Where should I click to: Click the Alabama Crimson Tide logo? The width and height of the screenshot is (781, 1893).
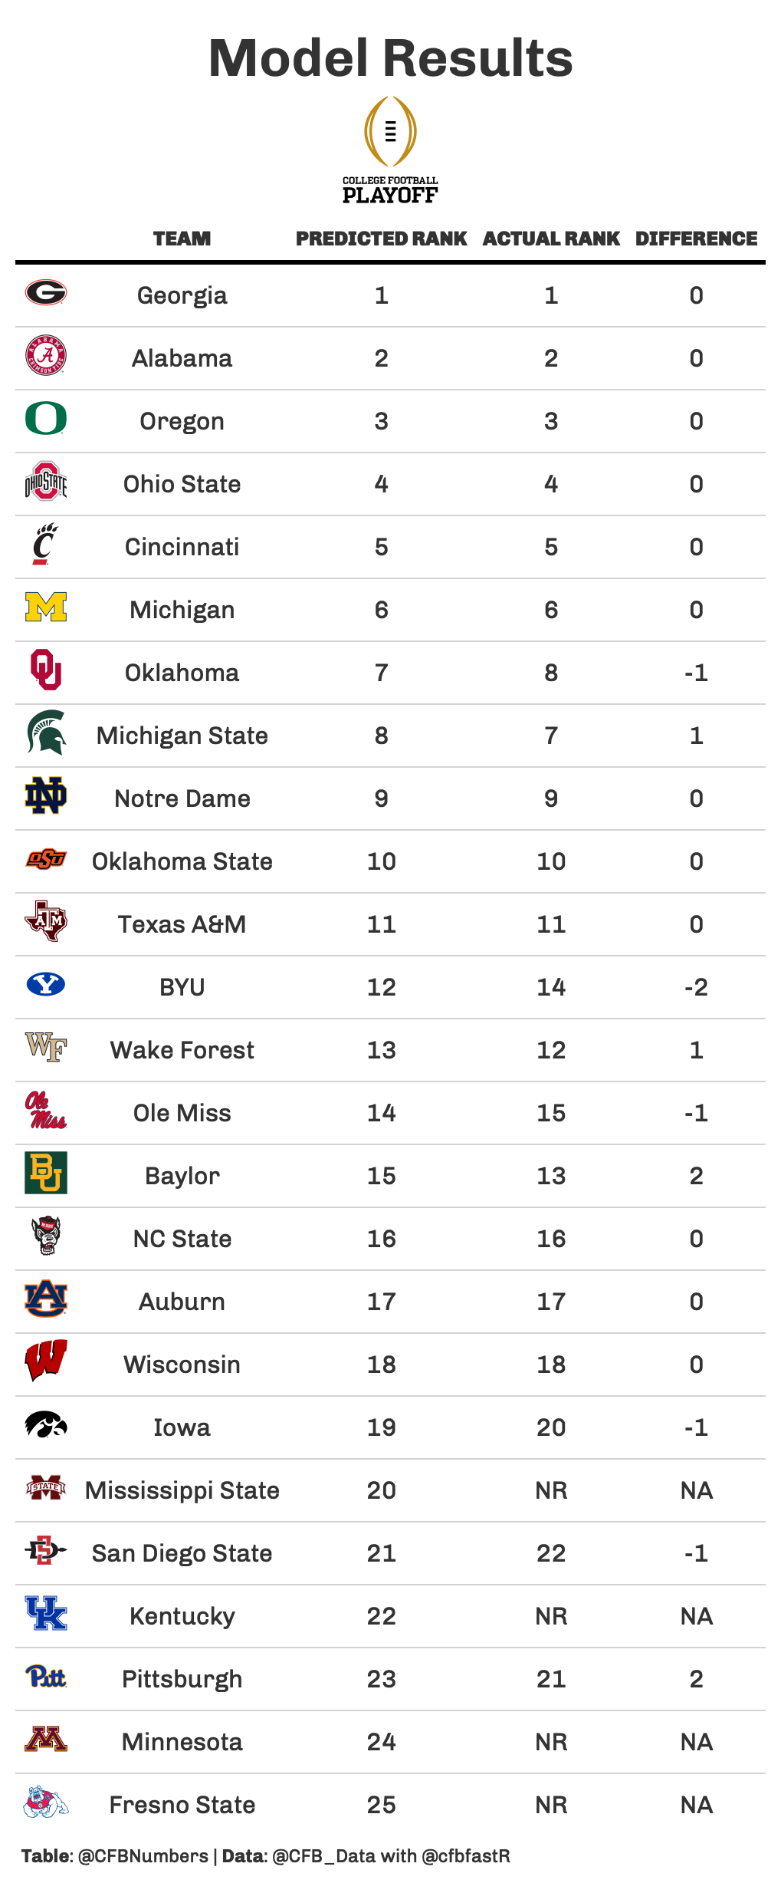tap(46, 355)
